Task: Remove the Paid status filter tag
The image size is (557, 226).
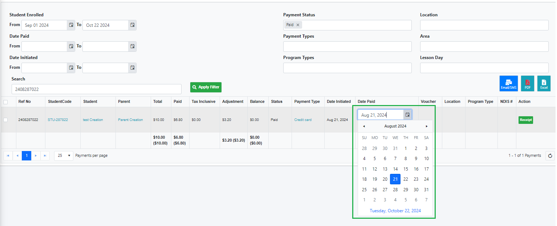Action: coord(298,25)
